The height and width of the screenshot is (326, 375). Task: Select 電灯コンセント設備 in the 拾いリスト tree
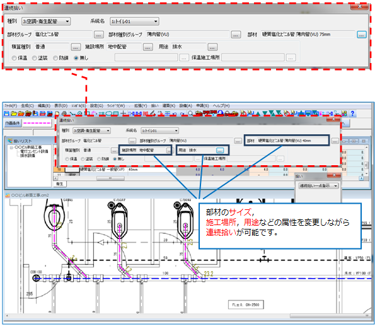(34, 151)
